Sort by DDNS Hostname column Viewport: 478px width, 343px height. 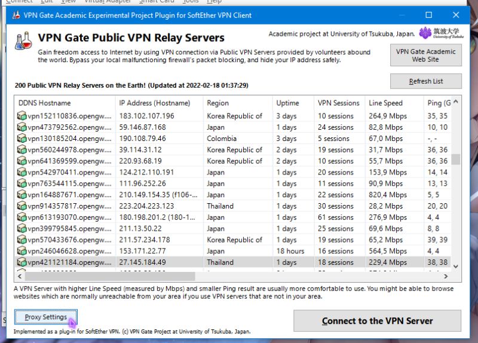tap(65, 103)
